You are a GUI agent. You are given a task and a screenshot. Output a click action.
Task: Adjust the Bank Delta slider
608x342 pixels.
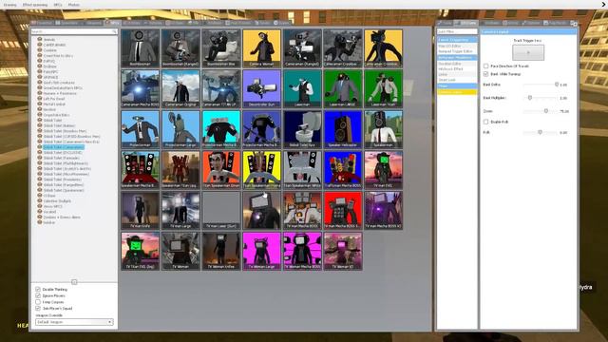(541, 85)
